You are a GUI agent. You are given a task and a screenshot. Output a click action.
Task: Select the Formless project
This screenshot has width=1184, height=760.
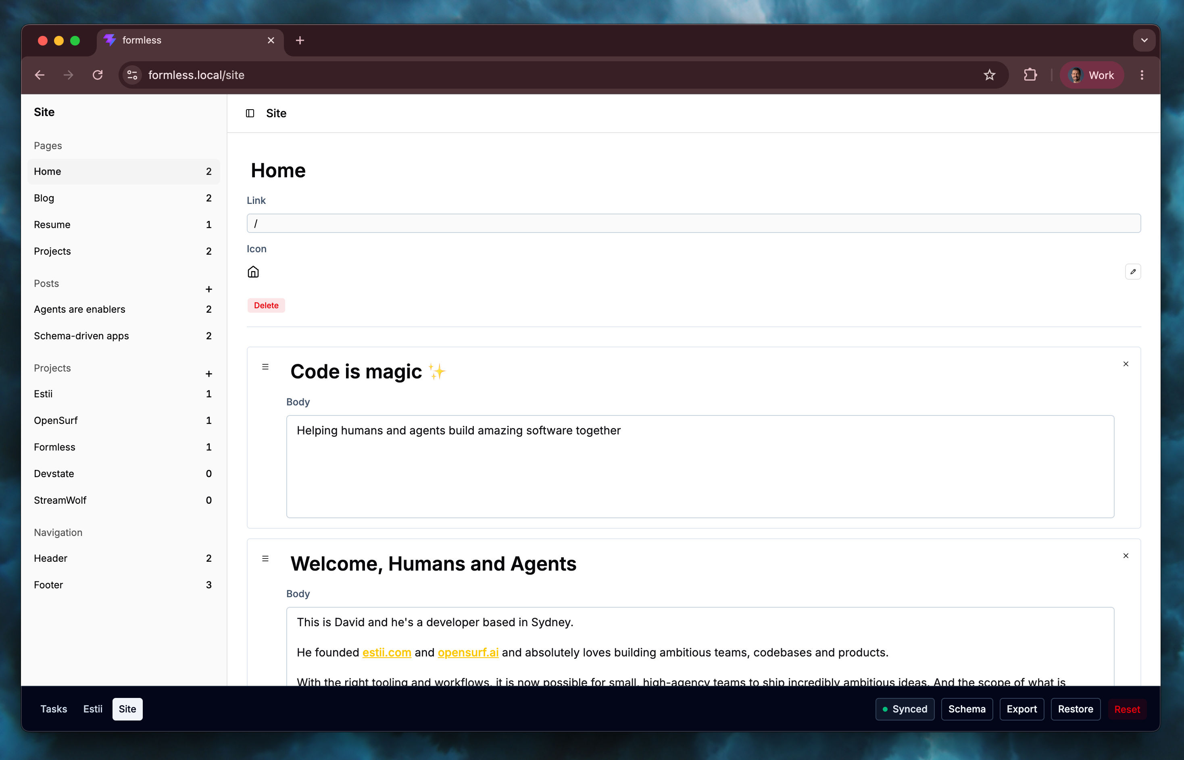(123, 448)
